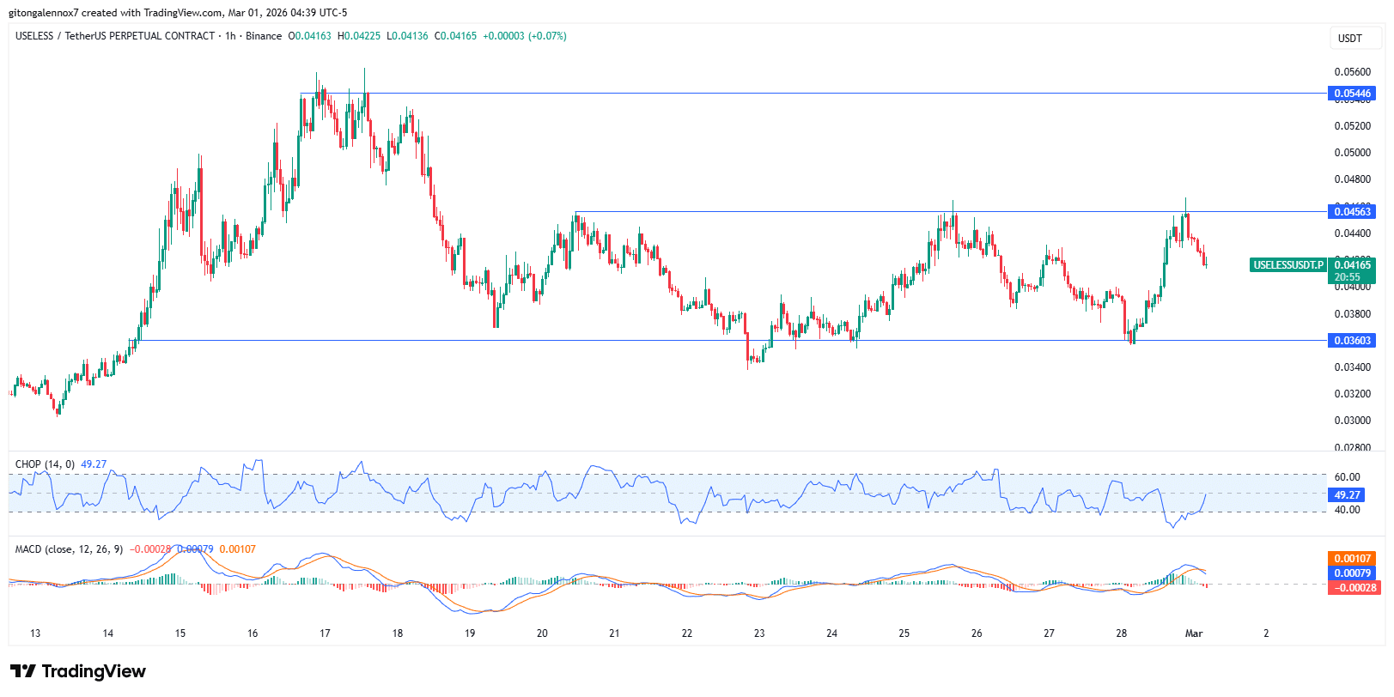Screen dimensions: 1394x697
Task: Click the 0.05000 level on price scale
Action: (1352, 153)
